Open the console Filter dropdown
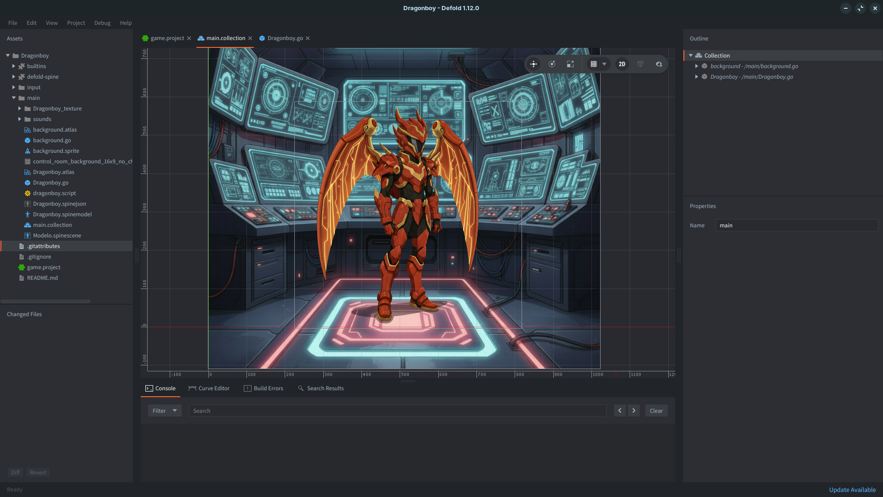Image resolution: width=883 pixels, height=497 pixels. click(x=165, y=410)
